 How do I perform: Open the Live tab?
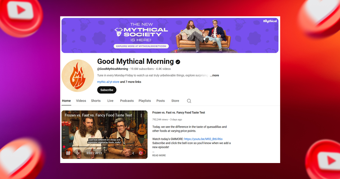(110, 101)
